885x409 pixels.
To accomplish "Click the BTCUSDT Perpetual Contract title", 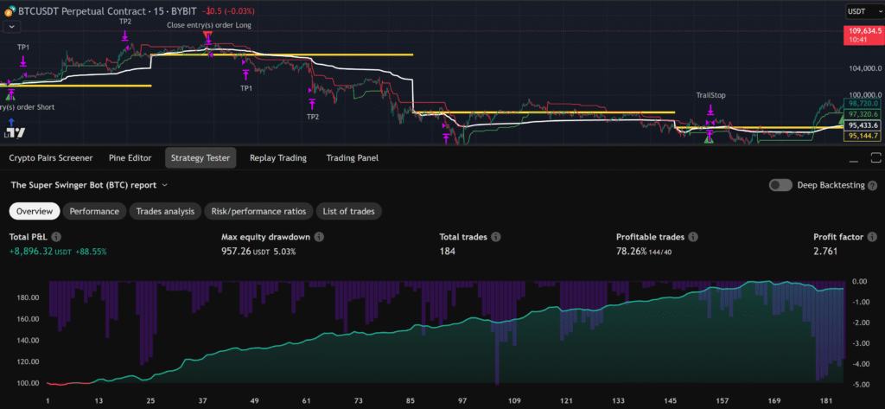I will click(x=107, y=10).
